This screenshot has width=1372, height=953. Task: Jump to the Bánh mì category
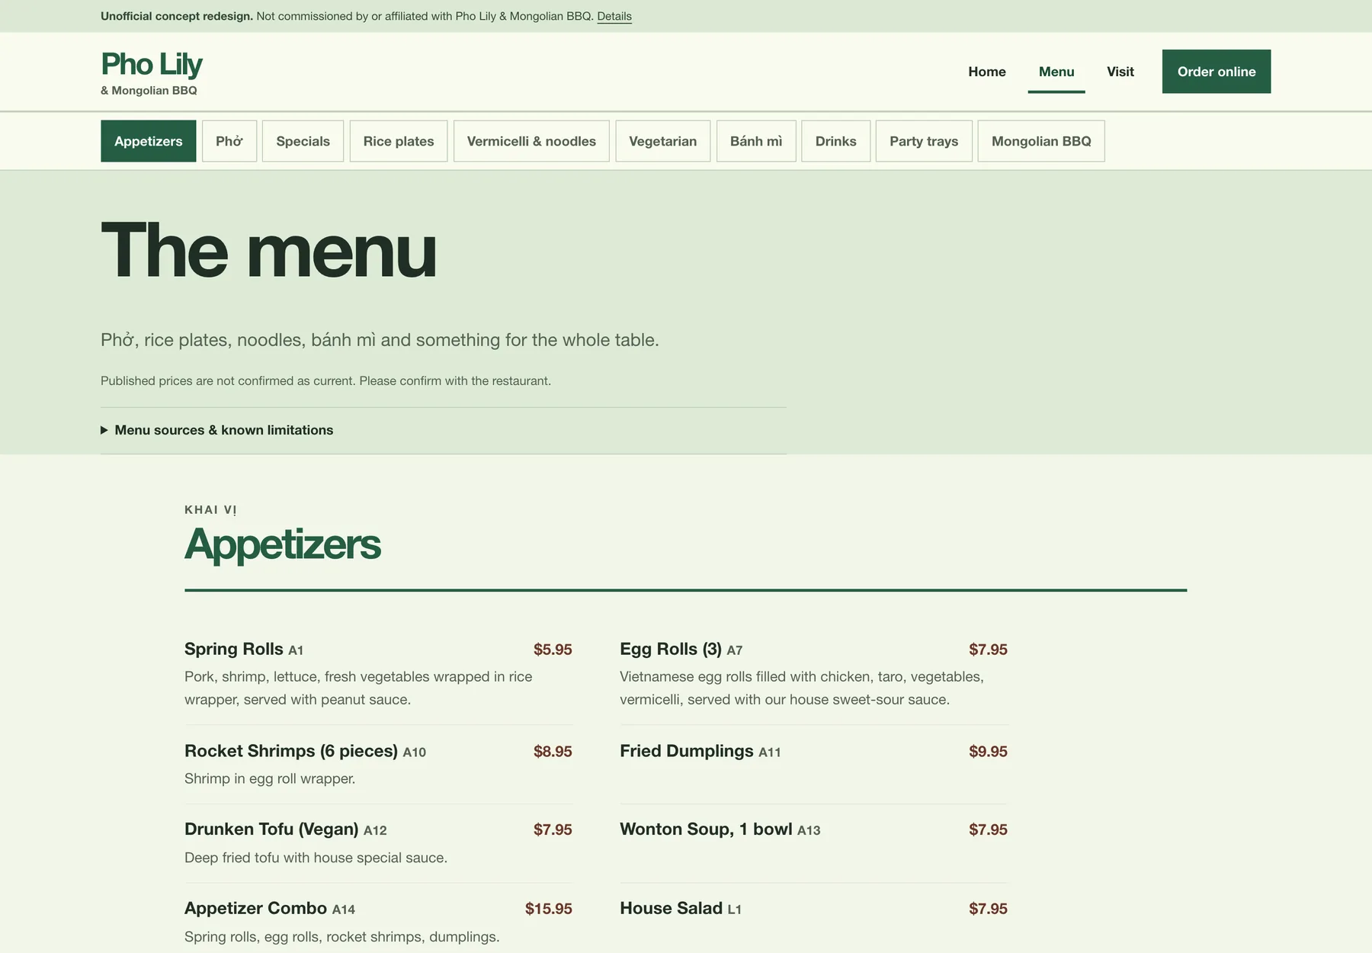tap(756, 141)
